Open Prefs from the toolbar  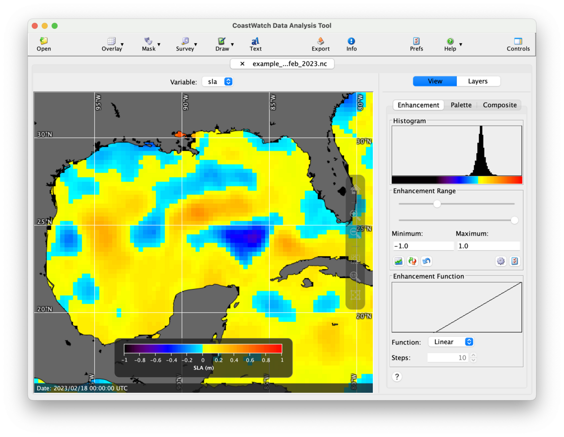[416, 42]
